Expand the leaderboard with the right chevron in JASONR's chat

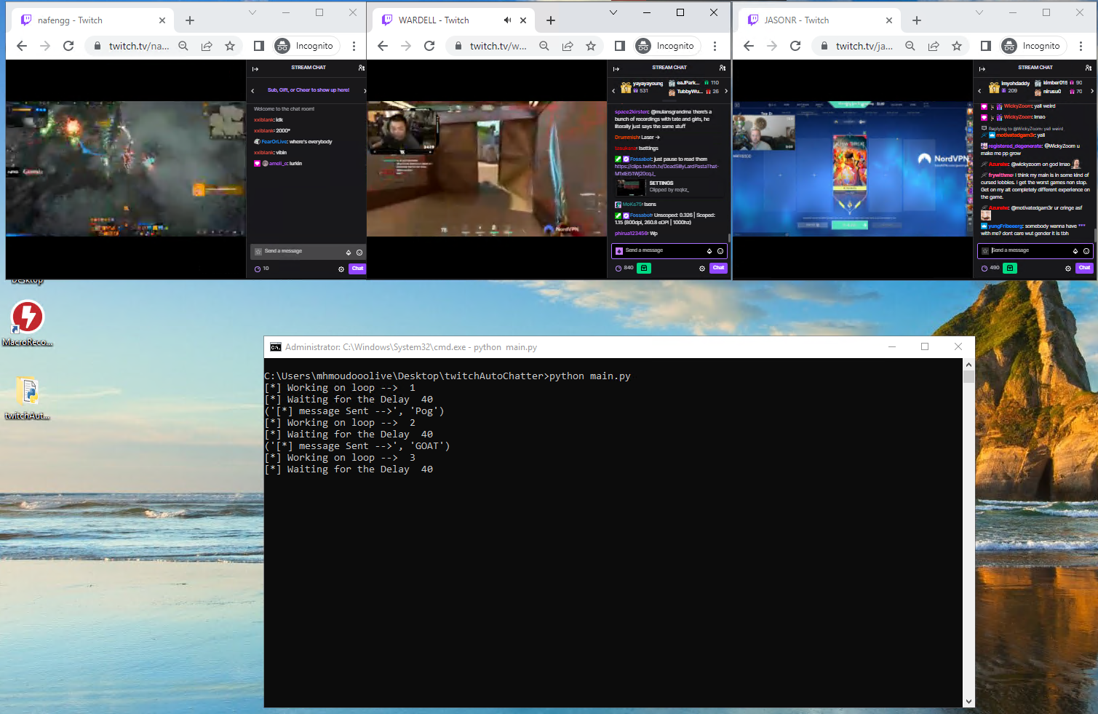pos(1091,91)
